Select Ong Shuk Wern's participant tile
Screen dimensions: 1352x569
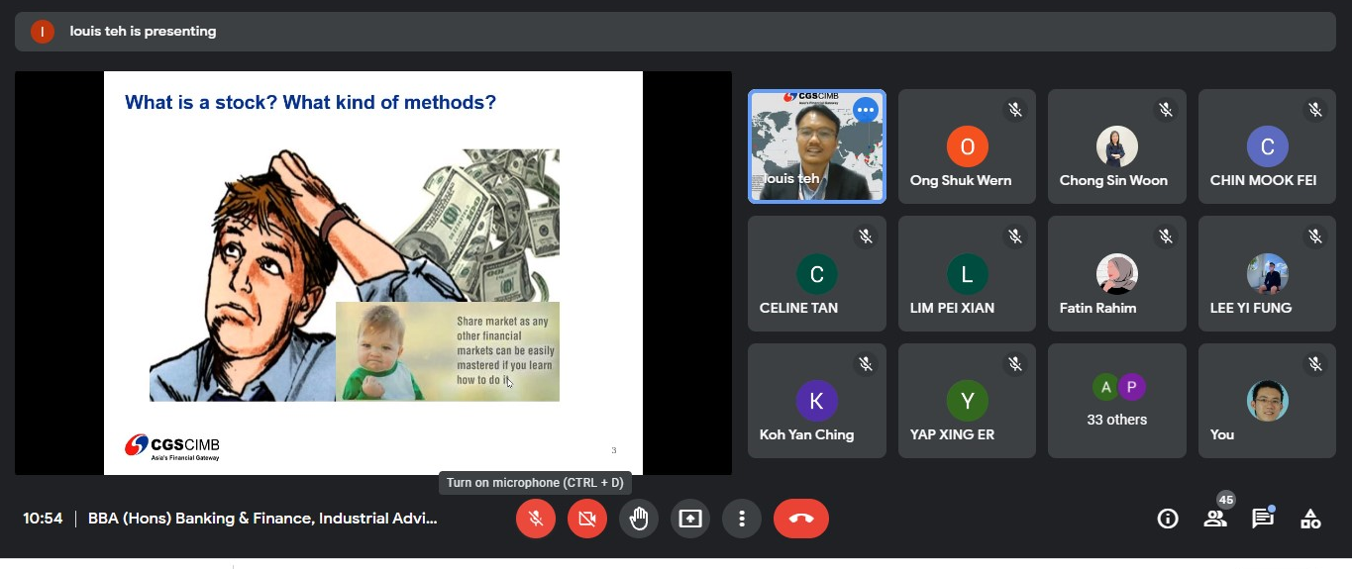967,146
